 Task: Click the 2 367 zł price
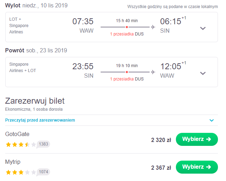(x=161, y=168)
